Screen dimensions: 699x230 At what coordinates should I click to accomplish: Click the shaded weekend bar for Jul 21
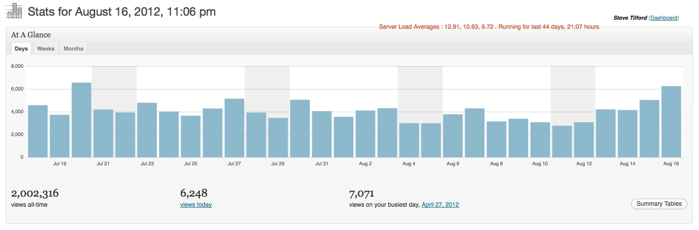(103, 133)
